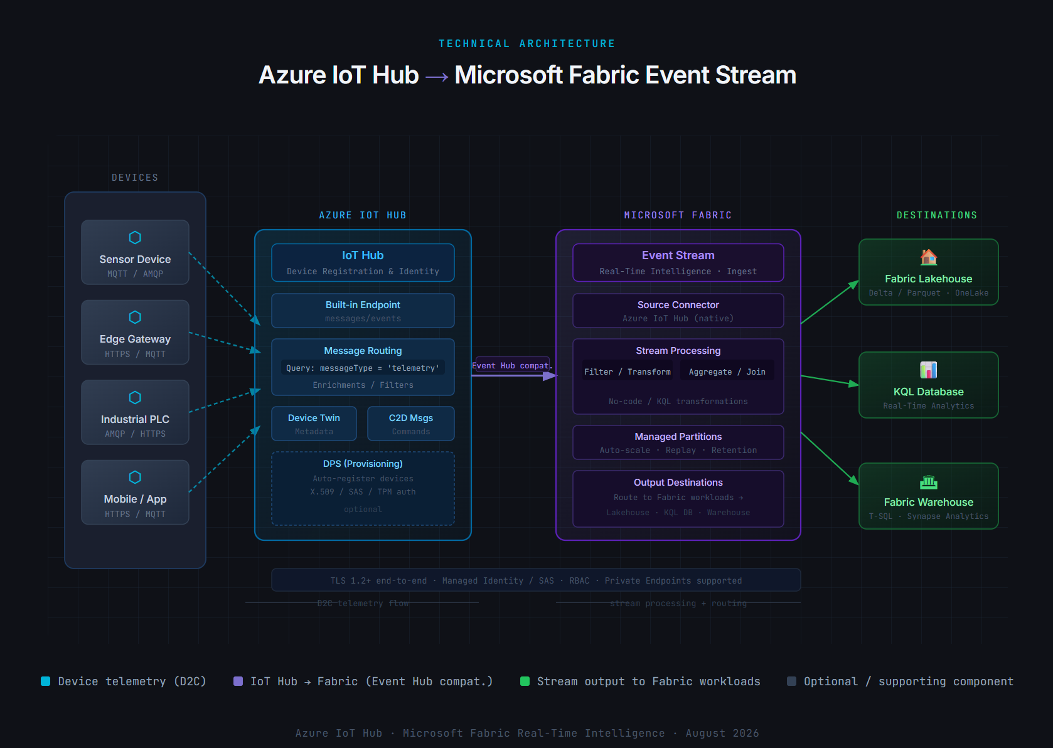
Task: Click the Mobile / App label
Action: [135, 499]
